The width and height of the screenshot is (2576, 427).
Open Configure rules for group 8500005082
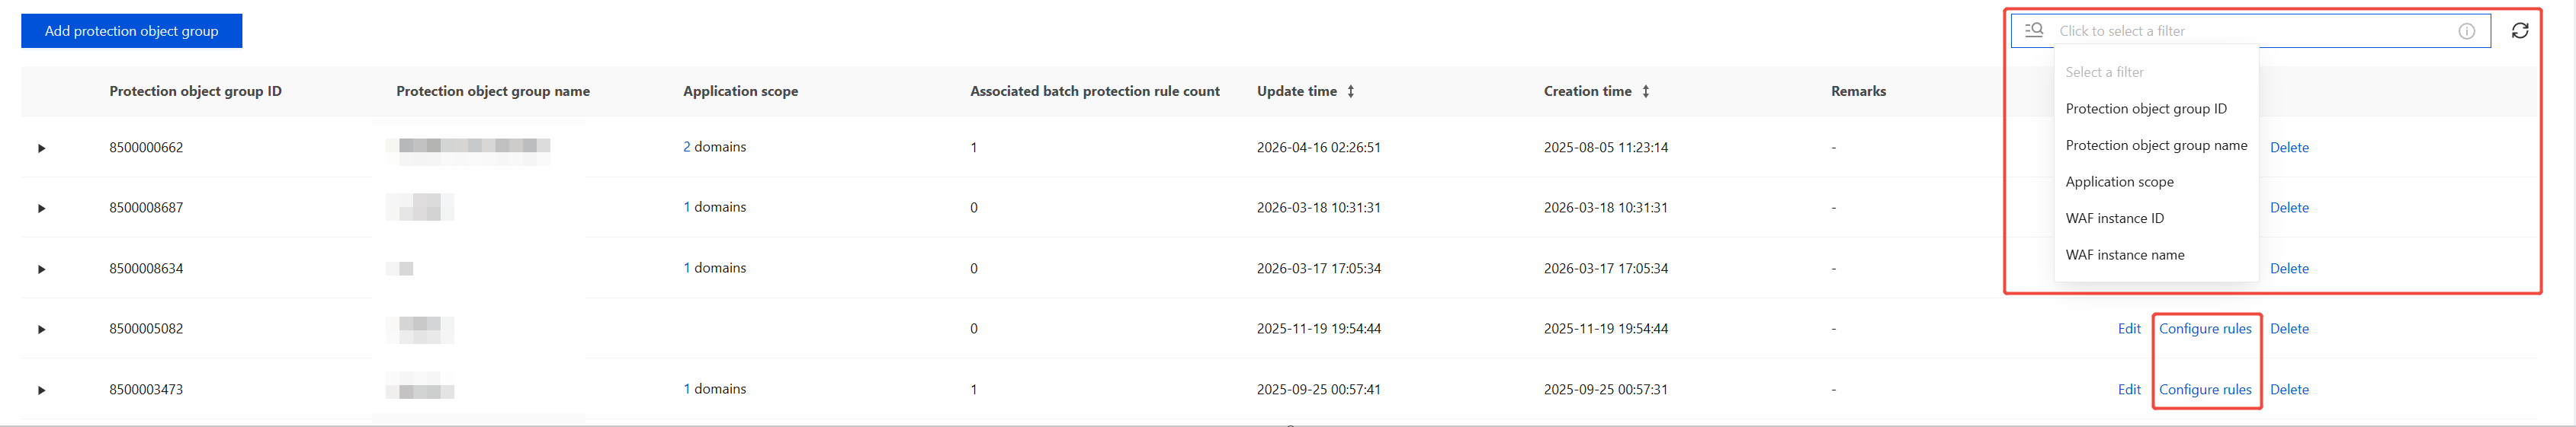coord(2205,330)
